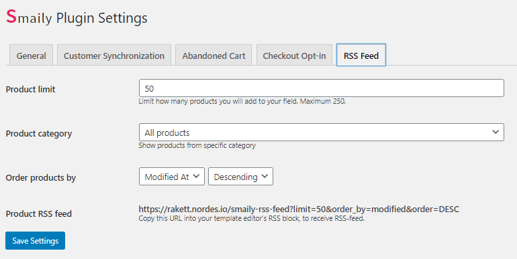This screenshot has height=259, width=517.
Task: Click the Product RSS feed label
Action: (x=39, y=214)
